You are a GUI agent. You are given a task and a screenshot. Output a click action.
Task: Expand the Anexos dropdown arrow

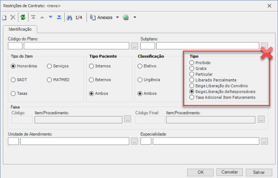point(117,17)
